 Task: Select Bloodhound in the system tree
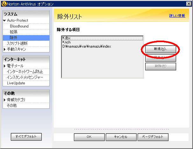[19, 26]
